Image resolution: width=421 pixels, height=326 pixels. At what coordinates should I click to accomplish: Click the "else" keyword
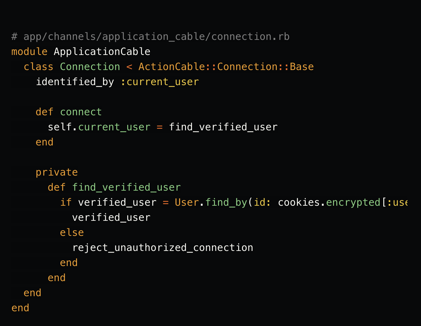72,232
